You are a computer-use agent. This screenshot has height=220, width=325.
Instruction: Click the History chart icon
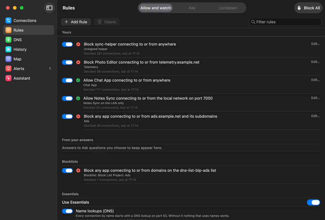[8, 49]
